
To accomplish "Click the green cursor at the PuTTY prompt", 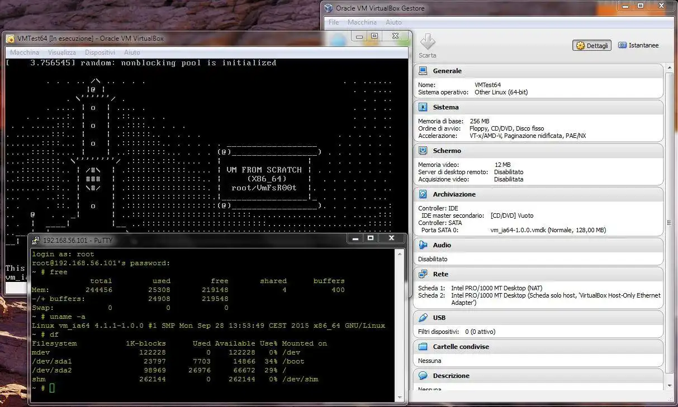I will 52,388.
